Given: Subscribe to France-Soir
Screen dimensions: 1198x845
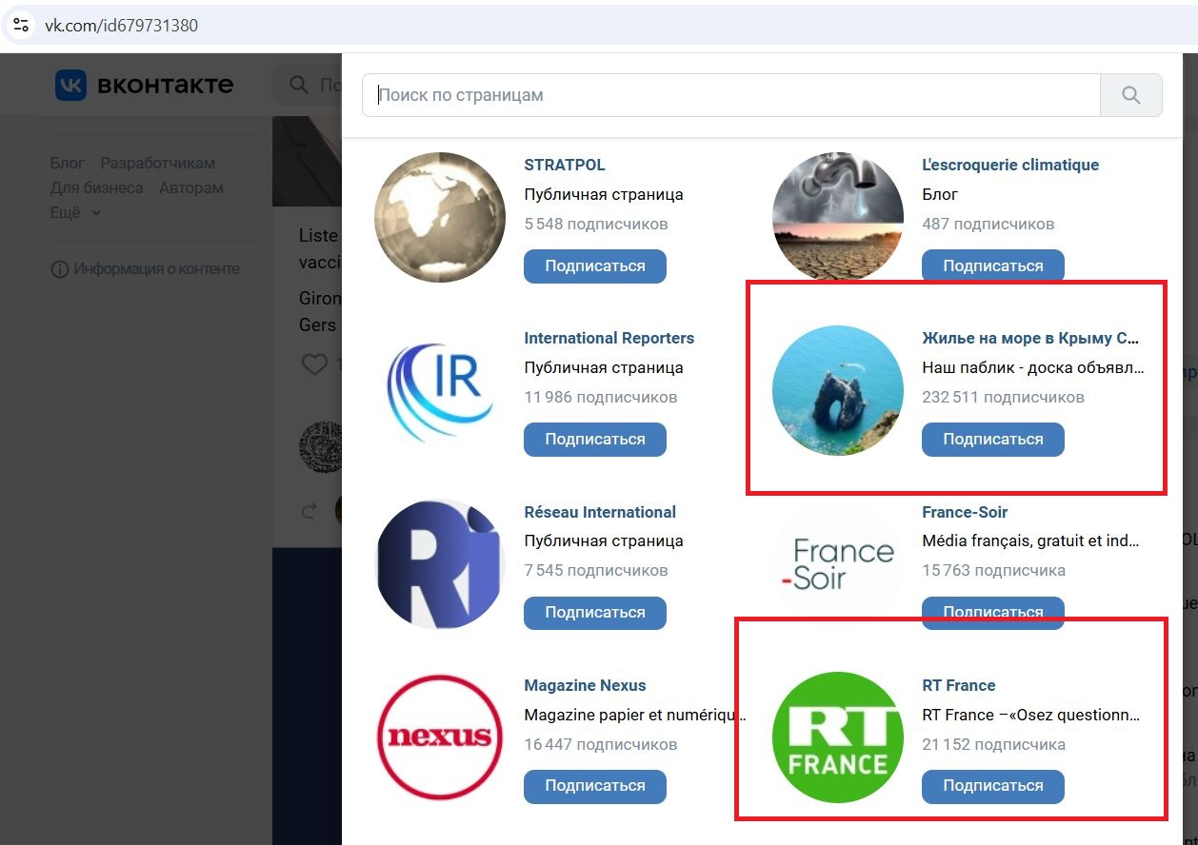Looking at the screenshot, I should coord(993,613).
